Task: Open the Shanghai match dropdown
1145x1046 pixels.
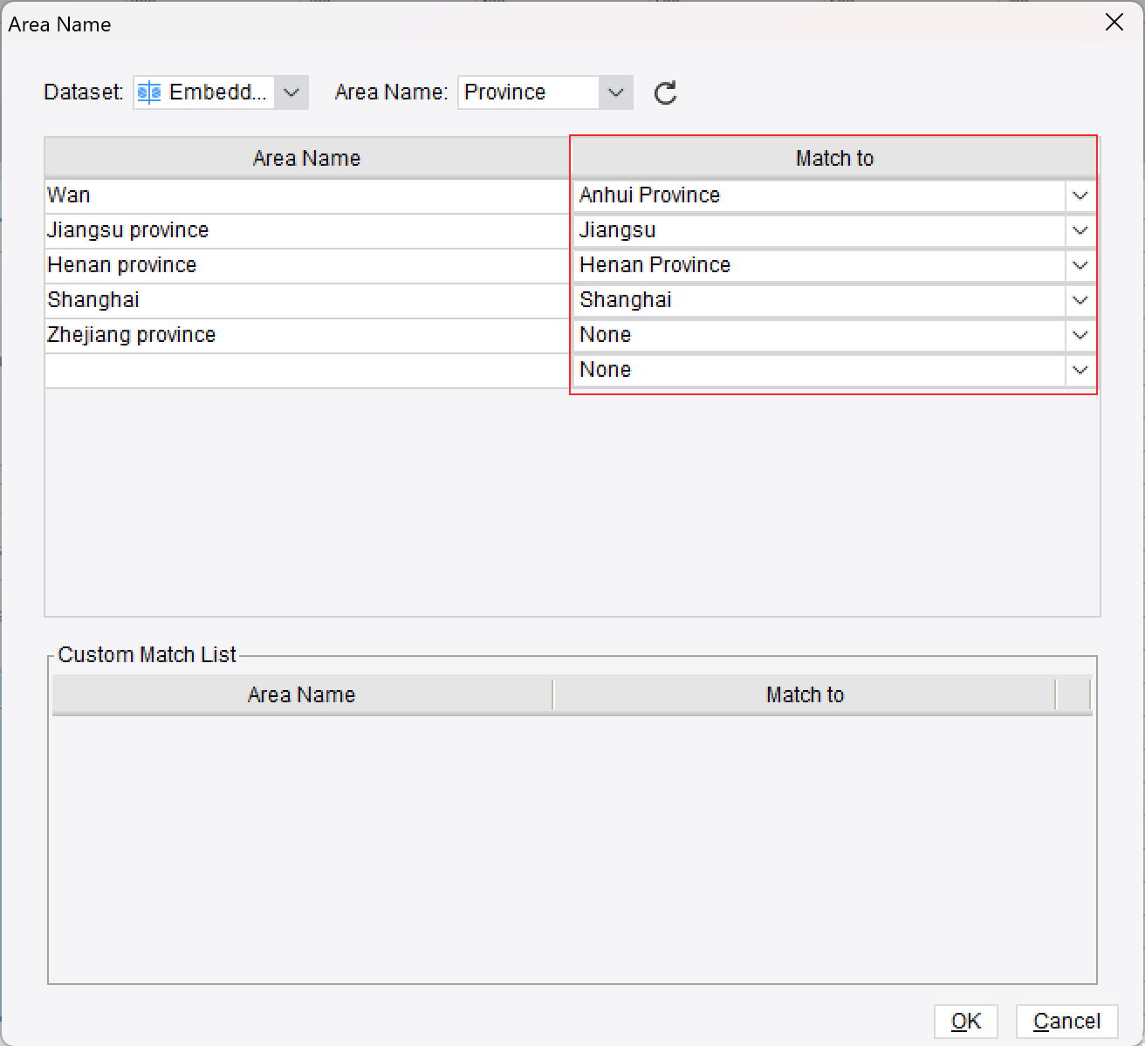Action: click(x=1080, y=300)
